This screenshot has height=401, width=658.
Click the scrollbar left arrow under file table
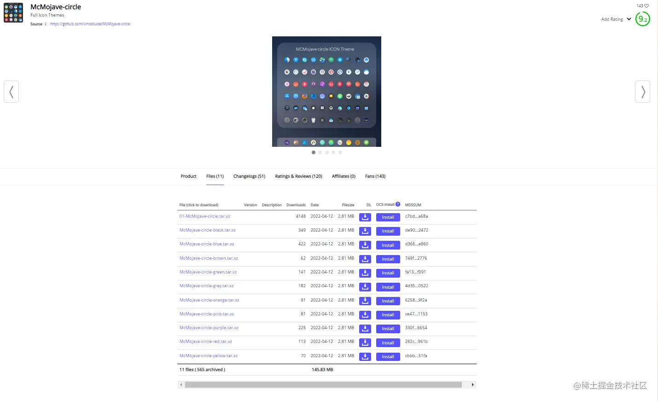tap(181, 384)
